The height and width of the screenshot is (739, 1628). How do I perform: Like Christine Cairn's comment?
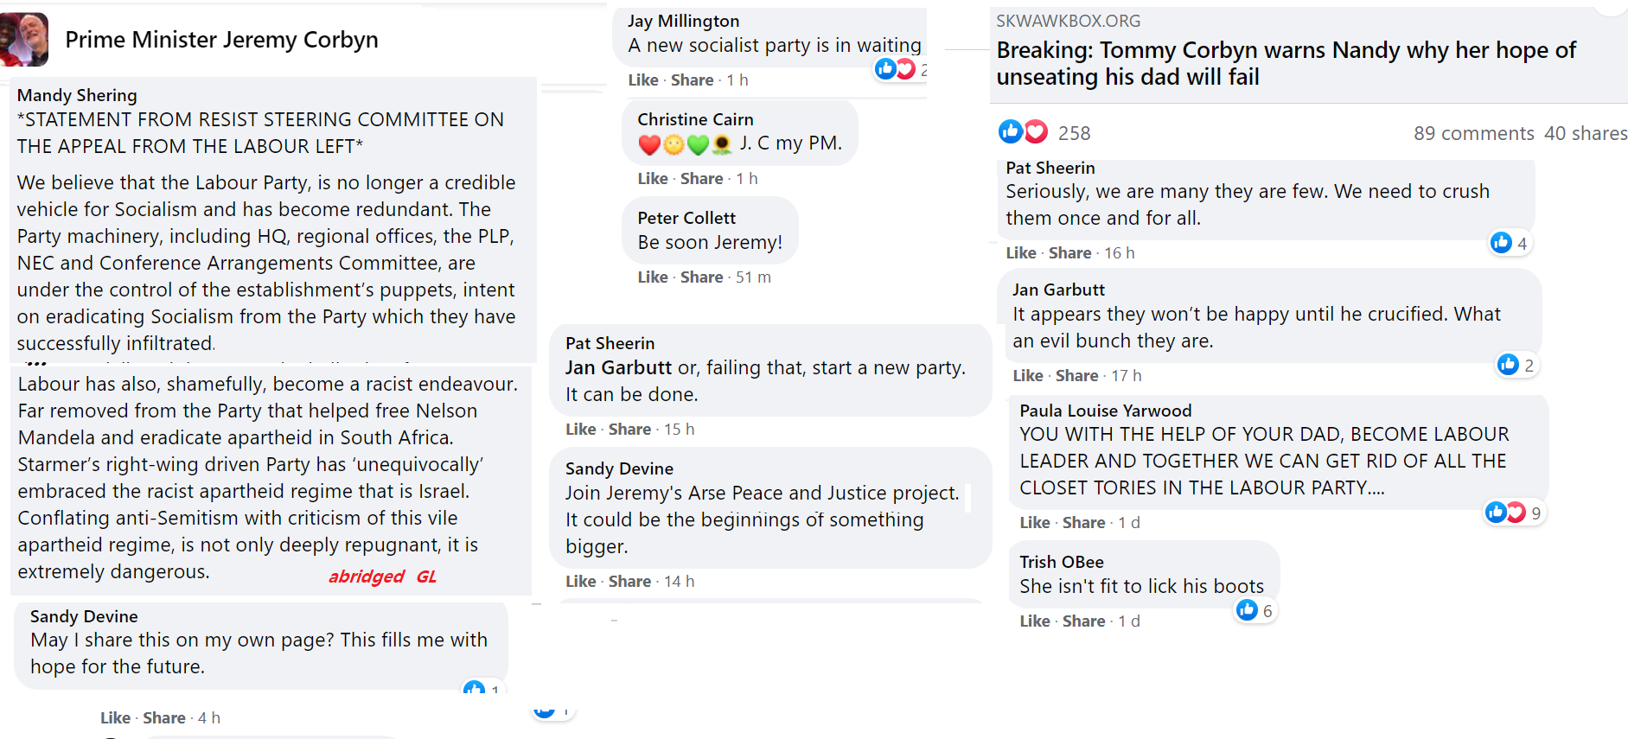tap(653, 179)
